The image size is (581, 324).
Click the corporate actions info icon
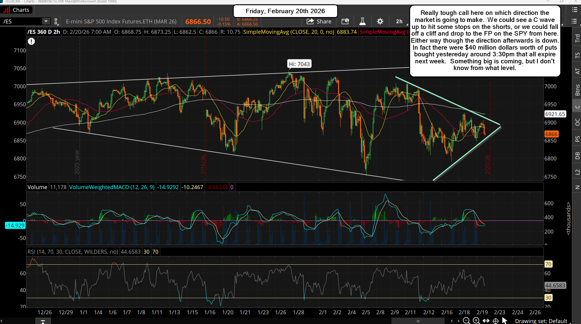(x=345, y=21)
